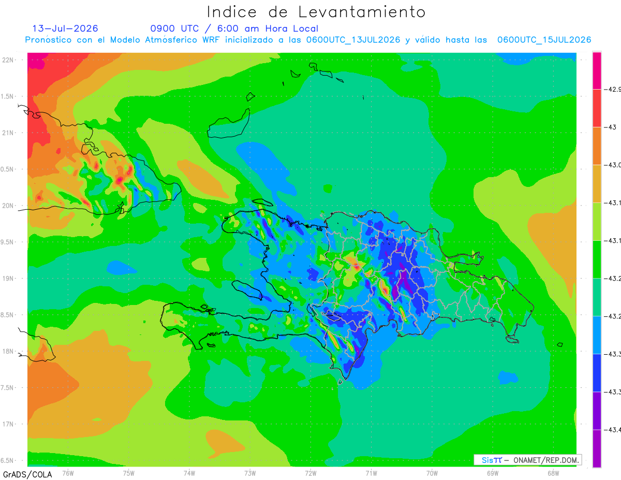
Task: Click the '9.5N' latitude label
Action: point(8,242)
